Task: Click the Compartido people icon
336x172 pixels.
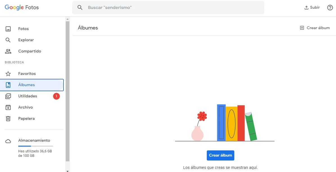Action: coord(8,51)
